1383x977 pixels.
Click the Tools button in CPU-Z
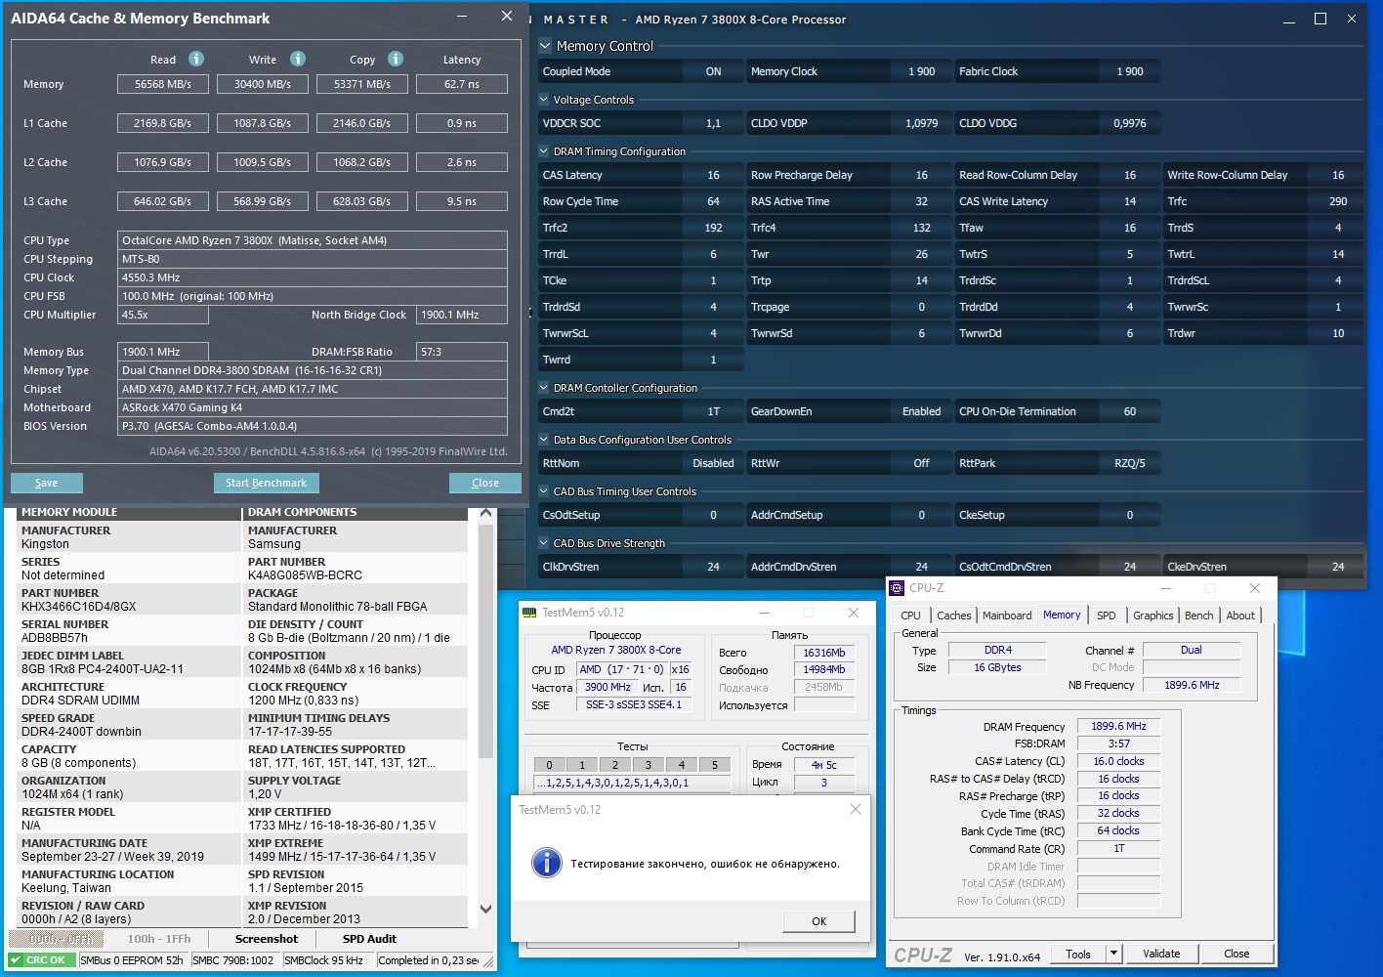[x=1078, y=954]
